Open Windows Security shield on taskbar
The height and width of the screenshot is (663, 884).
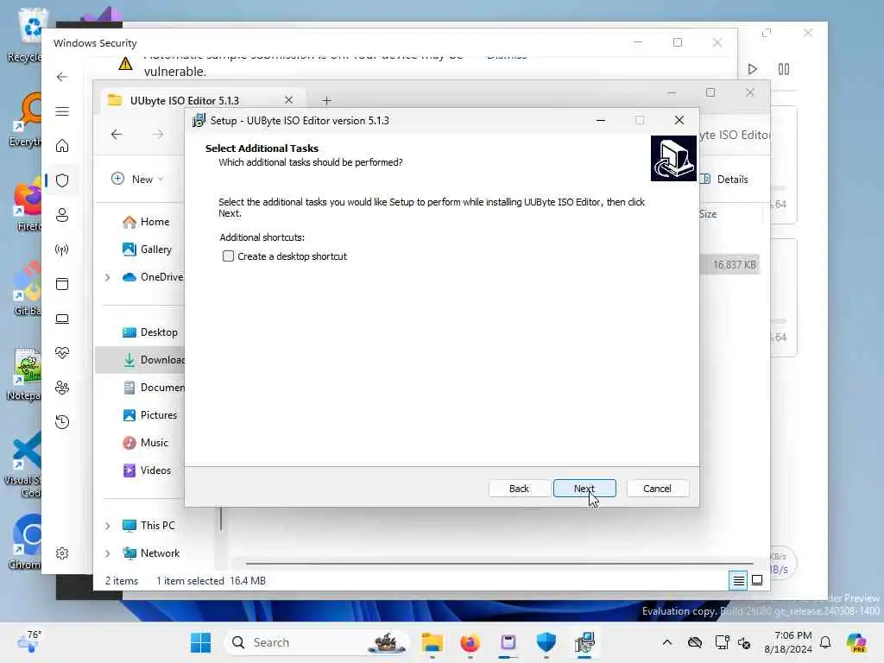click(x=546, y=642)
